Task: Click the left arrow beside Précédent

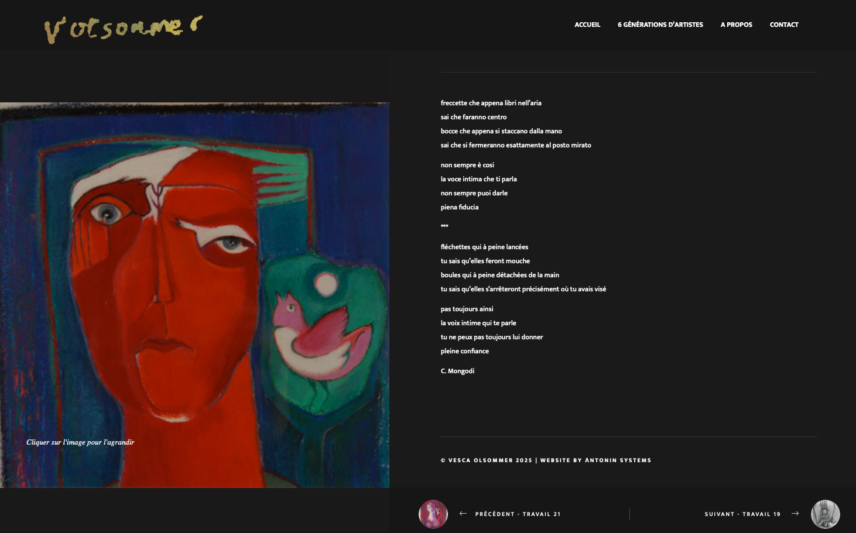Action: [463, 514]
